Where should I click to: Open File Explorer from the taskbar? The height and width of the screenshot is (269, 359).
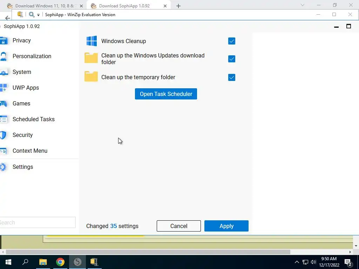tap(43, 262)
